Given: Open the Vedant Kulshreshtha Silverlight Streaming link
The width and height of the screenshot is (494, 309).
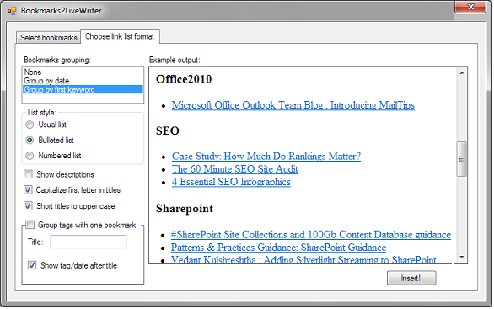Looking at the screenshot, I should click(x=303, y=259).
